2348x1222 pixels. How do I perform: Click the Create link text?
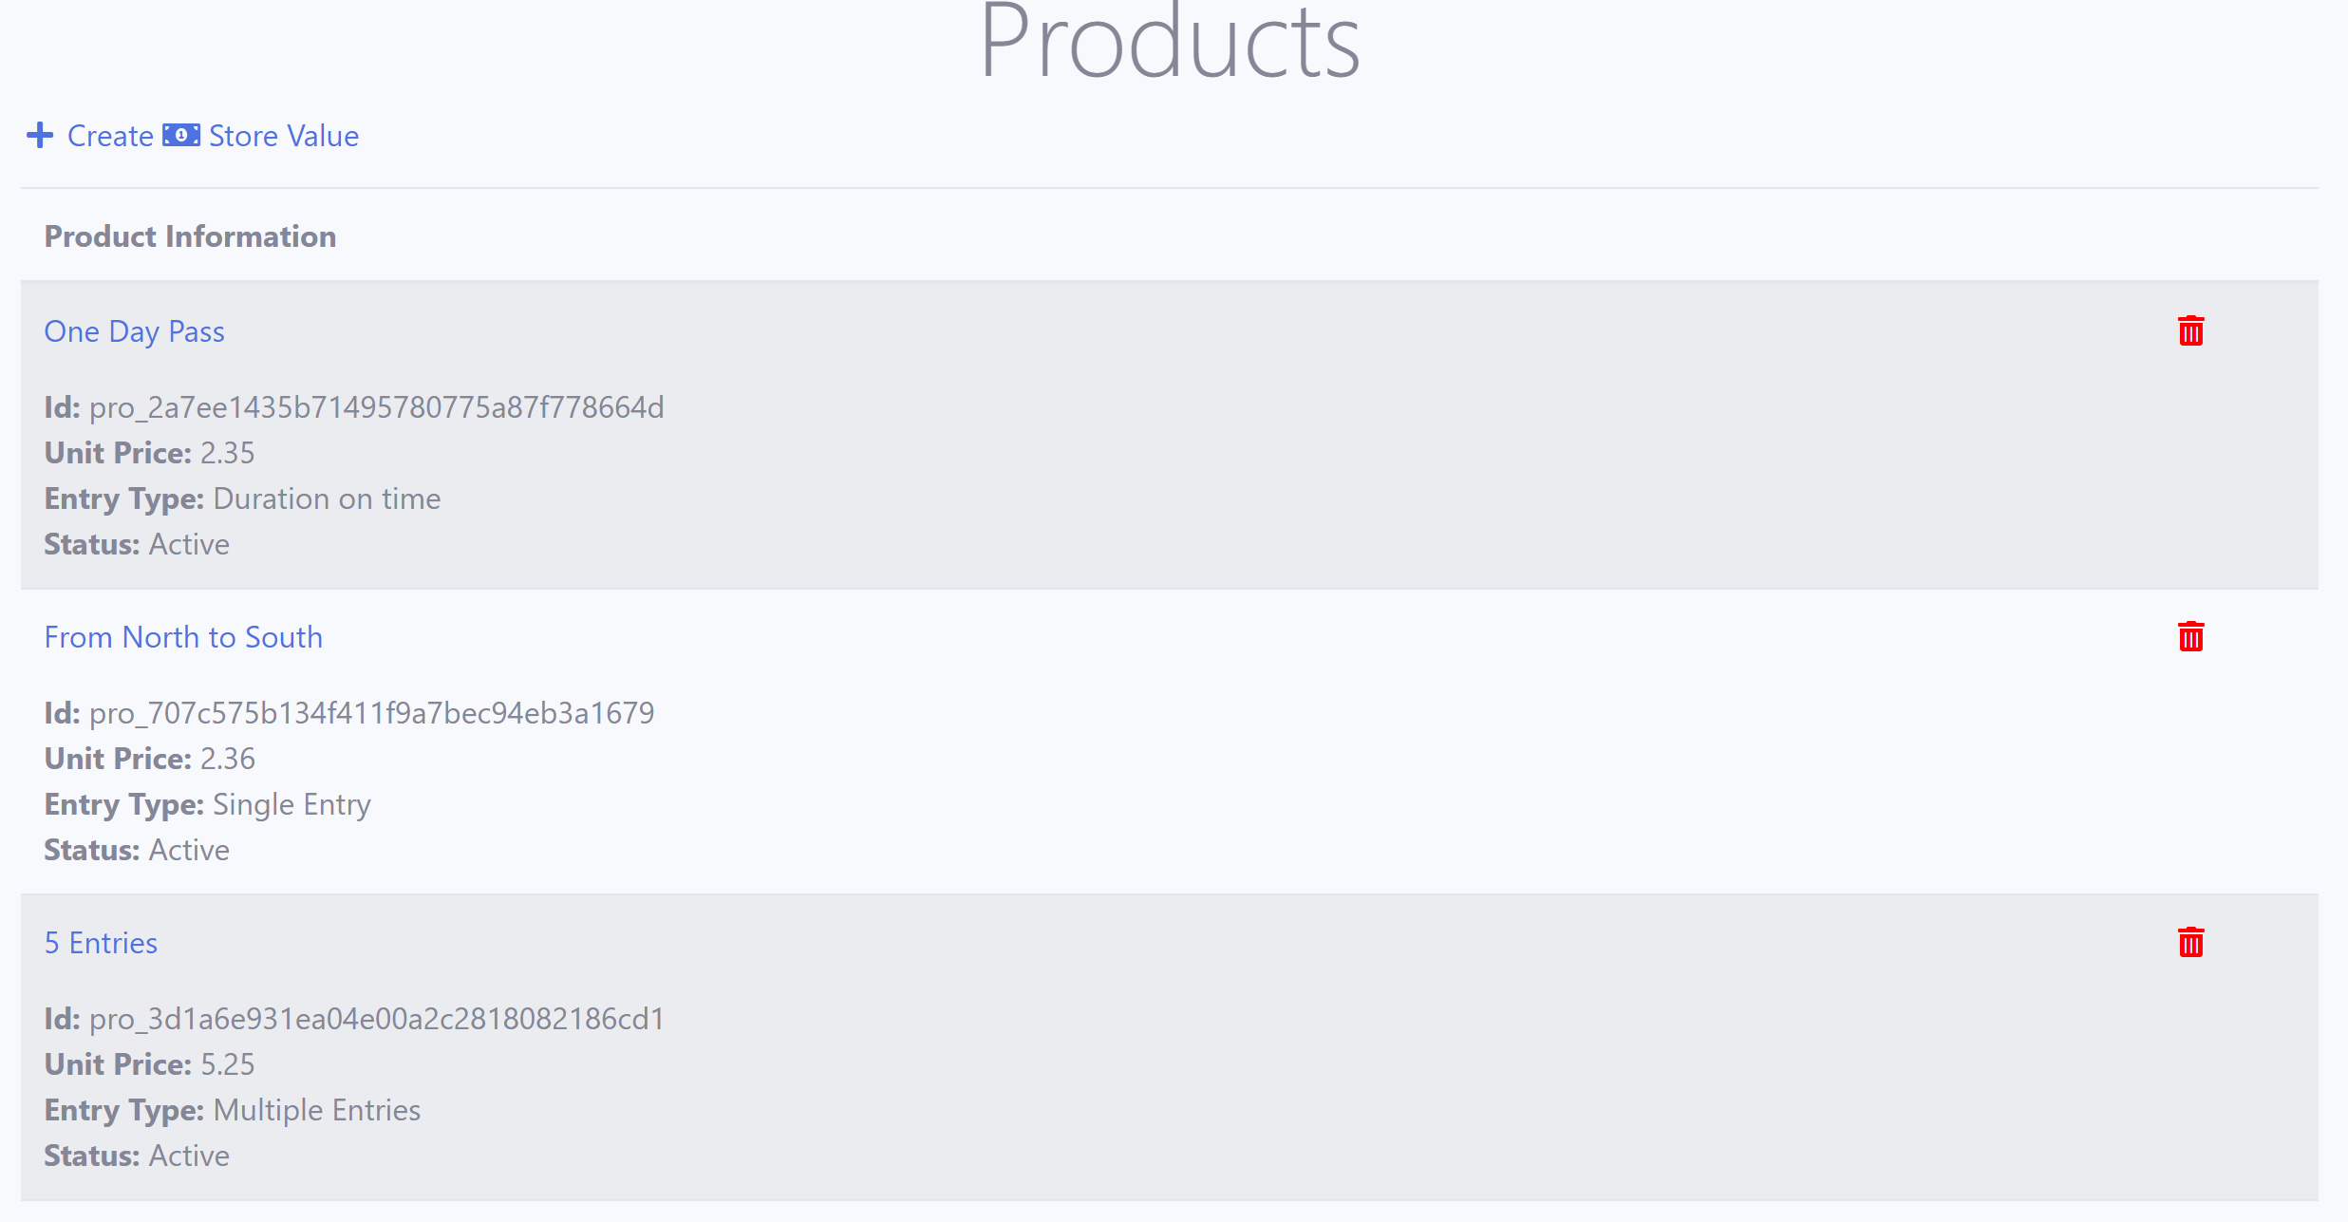[110, 136]
